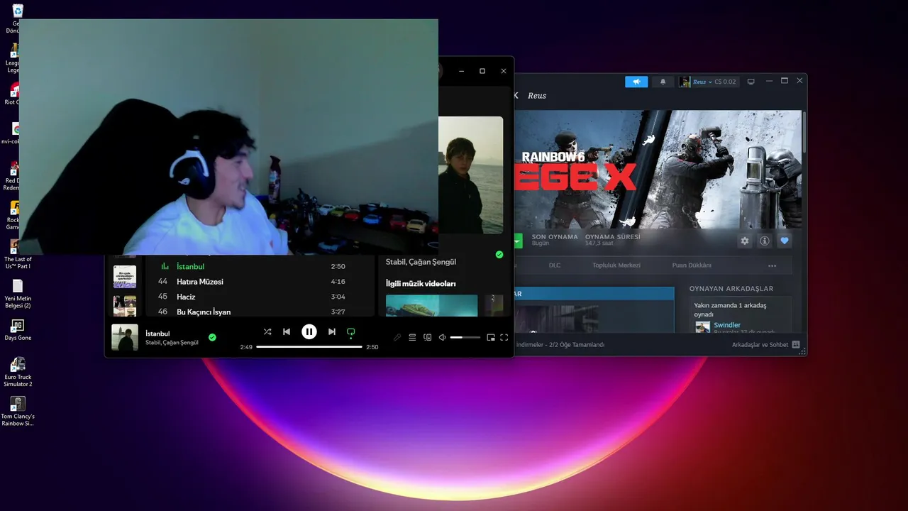The width and height of the screenshot is (908, 511).
Task: Open the League of Legends desktop shortcut
Action: pos(13,58)
